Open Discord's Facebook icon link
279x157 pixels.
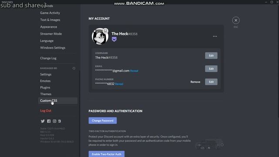coord(49,121)
